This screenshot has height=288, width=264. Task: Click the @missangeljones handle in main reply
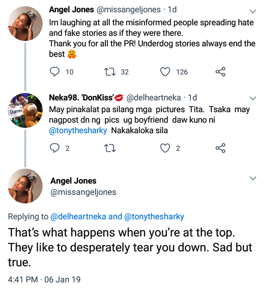click(x=83, y=192)
